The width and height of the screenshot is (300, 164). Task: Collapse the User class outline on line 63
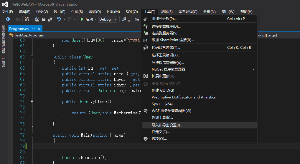click(x=32, y=57)
